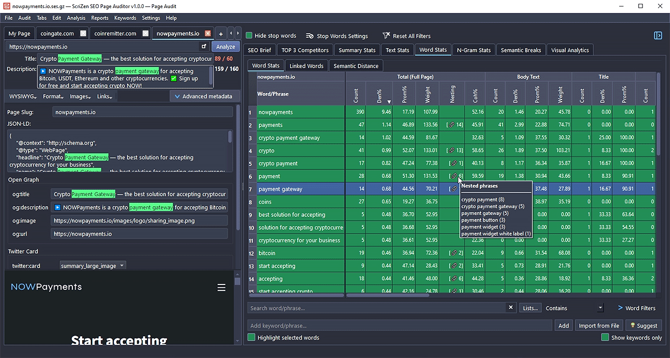Toggle Show keywords only checkbox
The image size is (670, 358).
[x=605, y=337]
